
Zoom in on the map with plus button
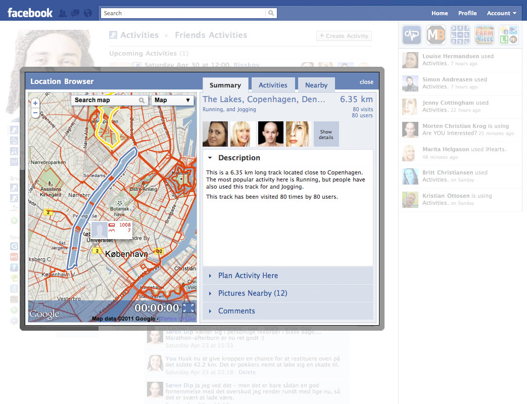pyautogui.click(x=35, y=103)
